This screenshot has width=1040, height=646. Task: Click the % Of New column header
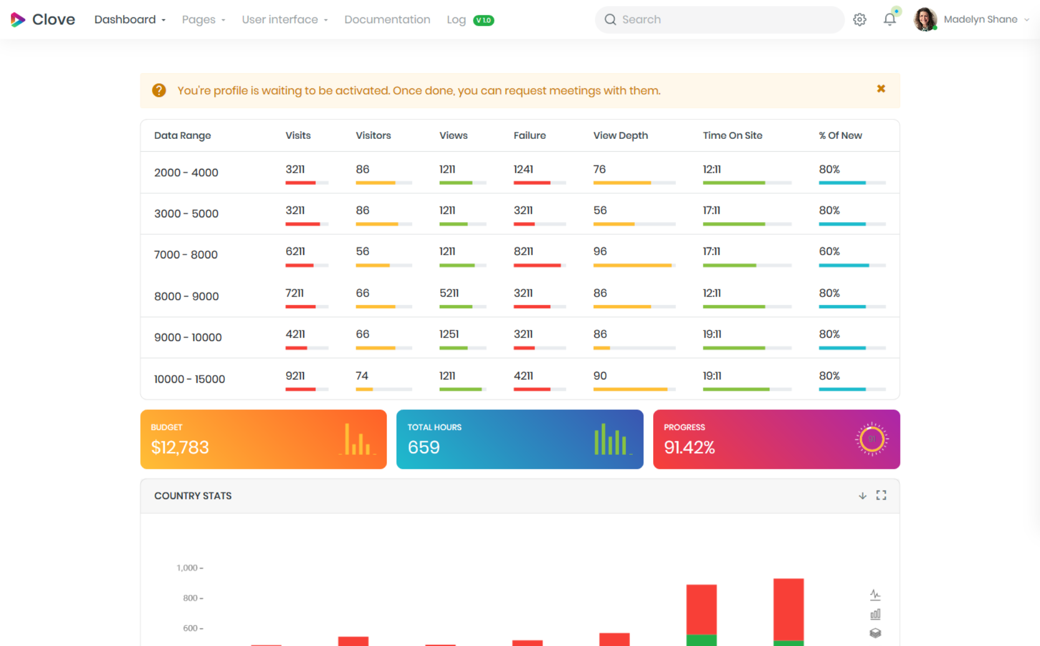tap(841, 136)
